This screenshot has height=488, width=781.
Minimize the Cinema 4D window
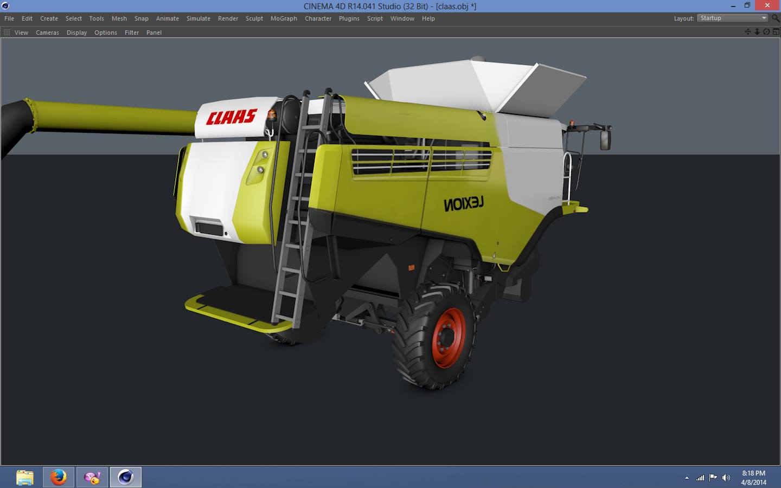point(733,5)
